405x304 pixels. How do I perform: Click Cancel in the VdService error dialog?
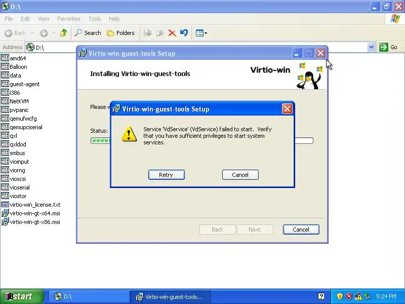pos(240,175)
